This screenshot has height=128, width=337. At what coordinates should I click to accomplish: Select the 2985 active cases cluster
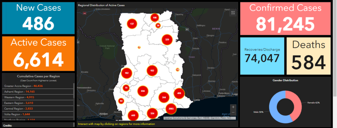pos(171,109)
